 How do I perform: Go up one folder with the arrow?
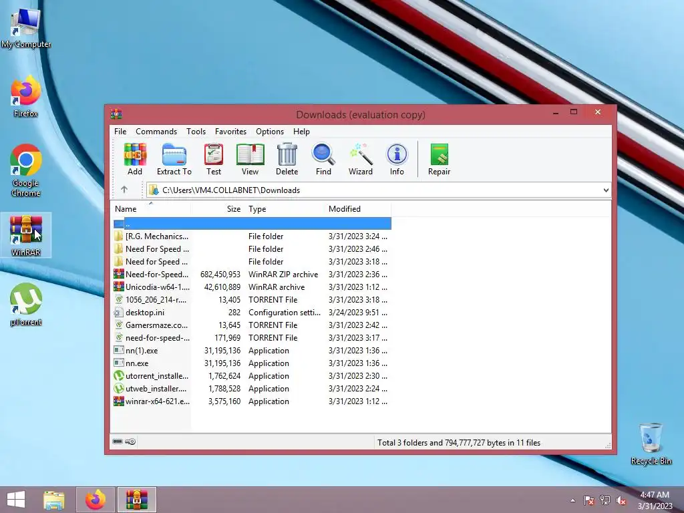point(124,190)
